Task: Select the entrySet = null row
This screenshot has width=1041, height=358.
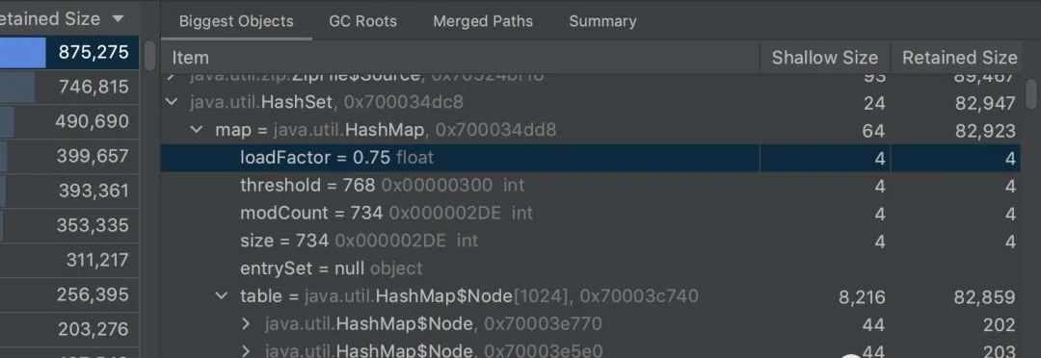Action: [591, 268]
